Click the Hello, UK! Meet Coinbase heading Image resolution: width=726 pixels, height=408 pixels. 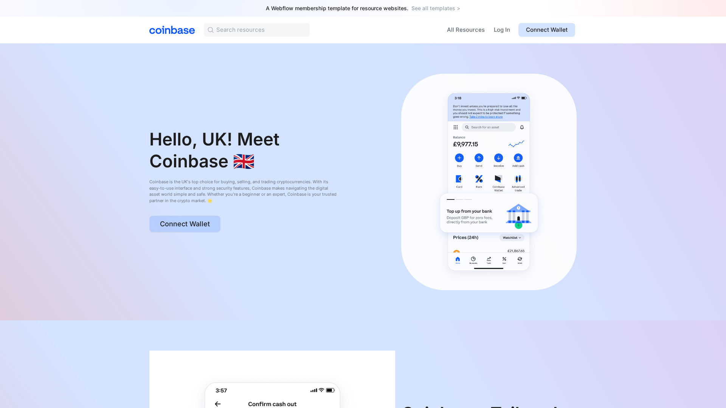(x=214, y=150)
